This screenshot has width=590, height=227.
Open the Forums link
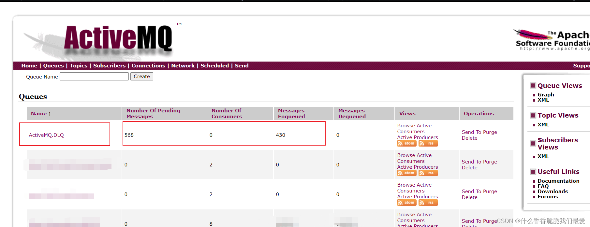548,197
